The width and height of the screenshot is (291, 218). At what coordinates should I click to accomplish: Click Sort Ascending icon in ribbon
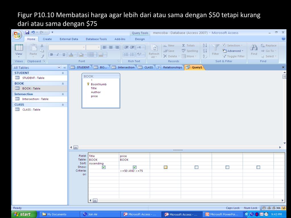tap(205, 45)
